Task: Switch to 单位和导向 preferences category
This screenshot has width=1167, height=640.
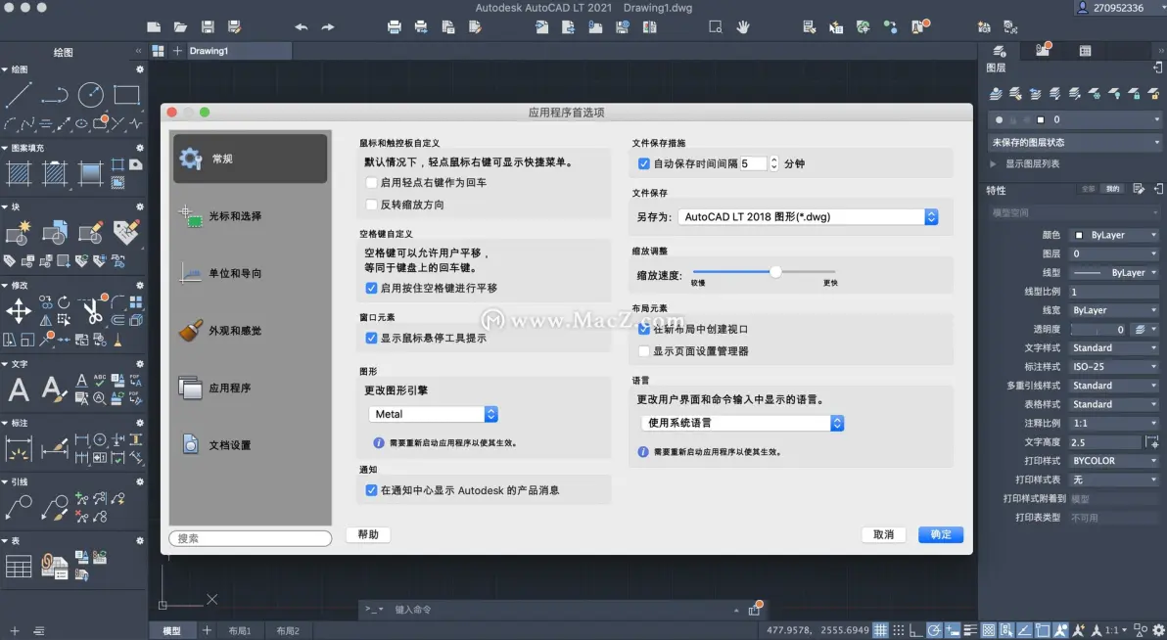Action: 250,273
